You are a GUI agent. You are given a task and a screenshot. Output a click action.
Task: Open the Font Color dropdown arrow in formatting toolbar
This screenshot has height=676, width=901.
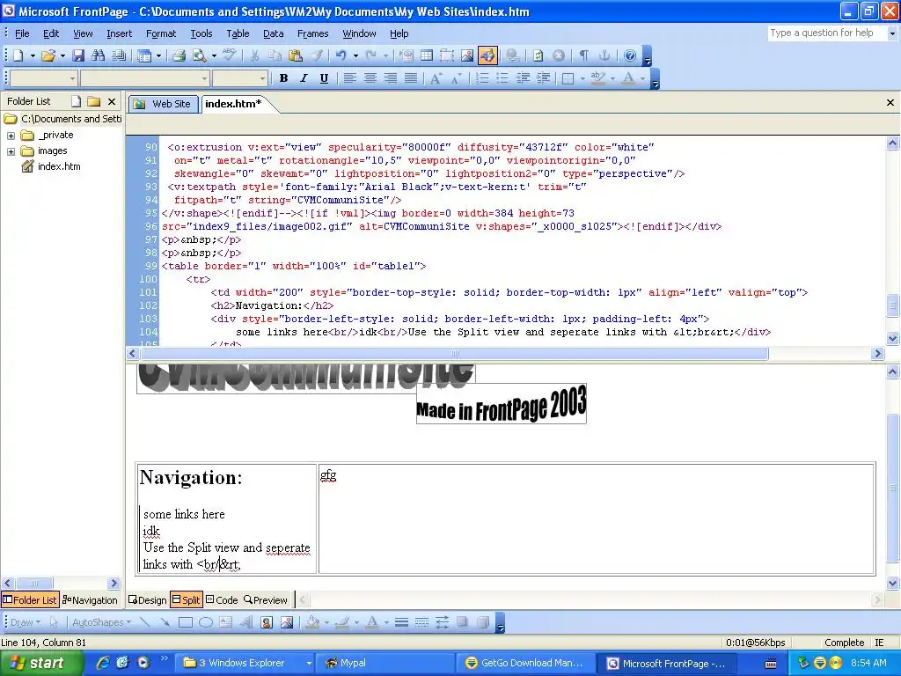(643, 78)
